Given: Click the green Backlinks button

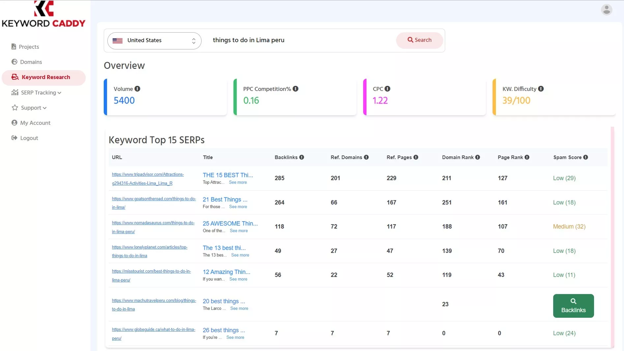Looking at the screenshot, I should coord(573,306).
